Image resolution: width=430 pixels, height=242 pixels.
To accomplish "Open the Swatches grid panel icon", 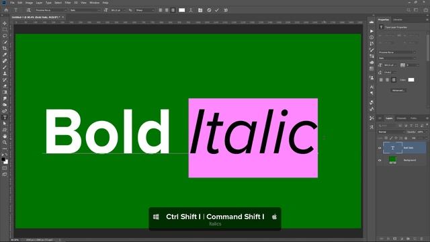I will pos(372,69).
